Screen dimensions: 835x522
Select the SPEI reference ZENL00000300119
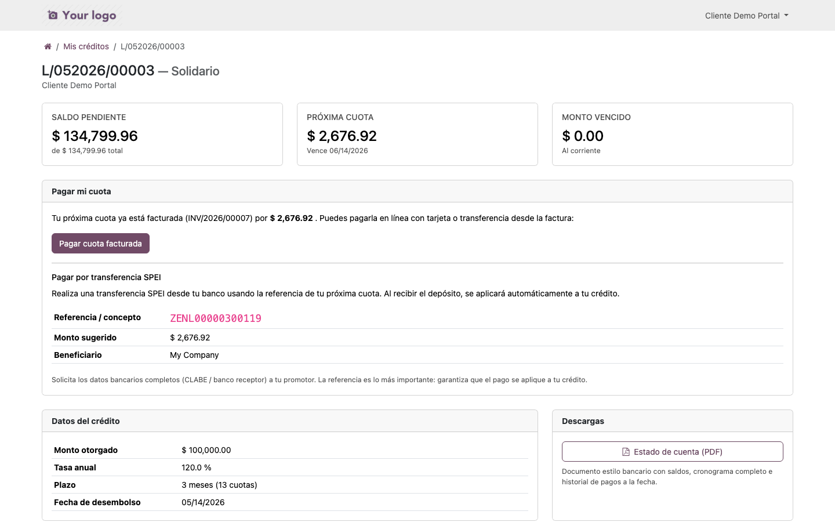pyautogui.click(x=216, y=318)
